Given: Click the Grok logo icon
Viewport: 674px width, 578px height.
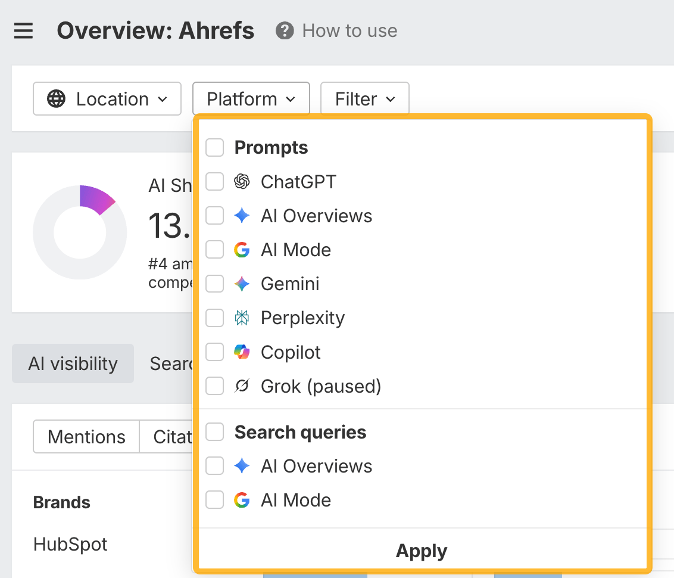Looking at the screenshot, I should [242, 386].
